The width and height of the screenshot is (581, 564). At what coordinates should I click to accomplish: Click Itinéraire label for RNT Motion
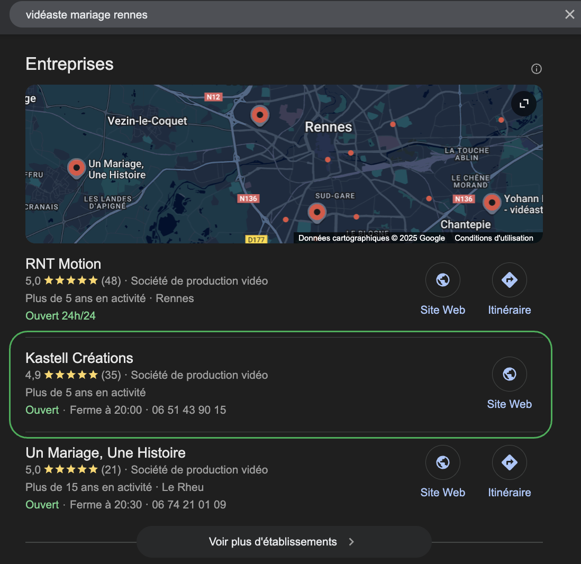point(509,310)
